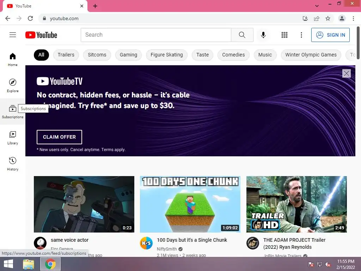This screenshot has height=271, width=361.
Task: Open Explore in sidebar
Action: point(13,85)
